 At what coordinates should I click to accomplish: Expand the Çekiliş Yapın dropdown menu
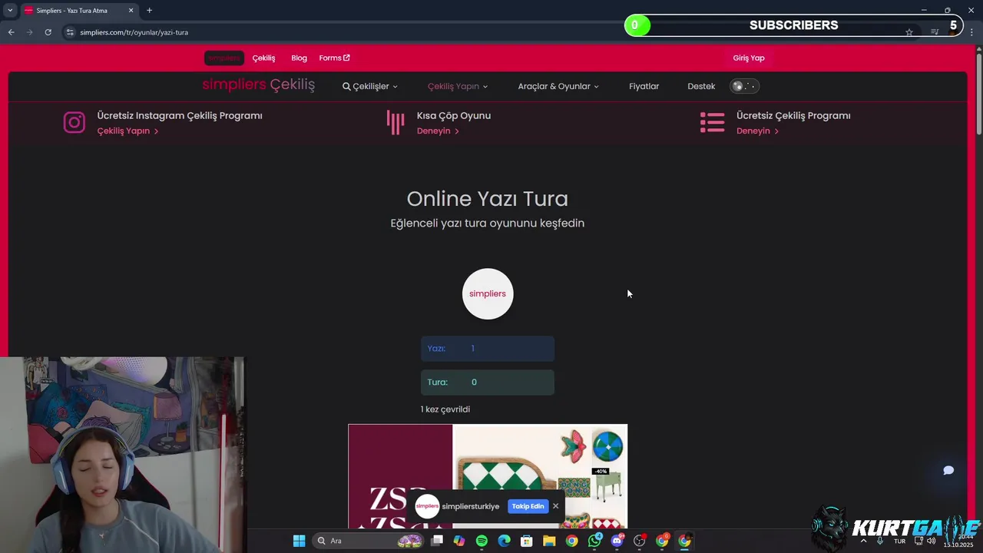coord(458,86)
